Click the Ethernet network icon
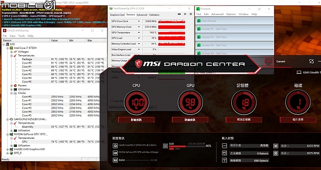The width and height of the screenshot is (321, 170). [x=225, y=153]
